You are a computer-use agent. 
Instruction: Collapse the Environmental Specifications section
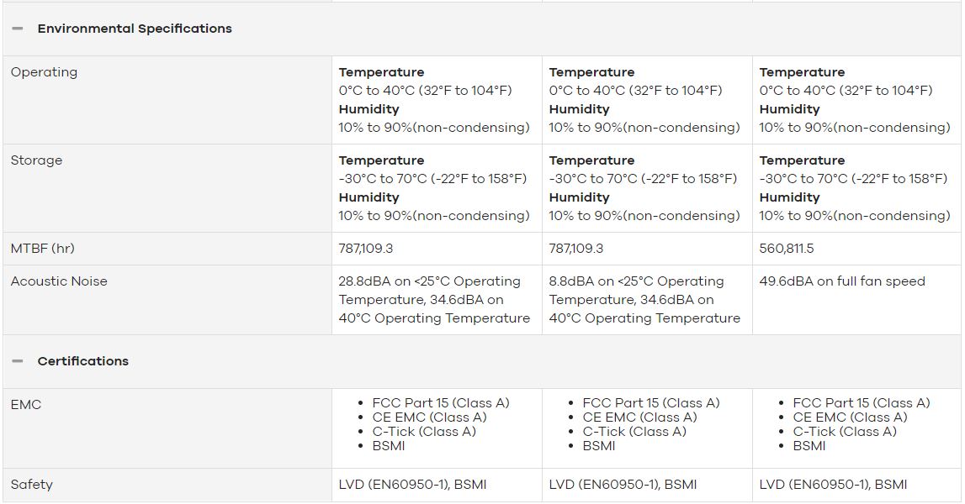pyautogui.click(x=17, y=29)
